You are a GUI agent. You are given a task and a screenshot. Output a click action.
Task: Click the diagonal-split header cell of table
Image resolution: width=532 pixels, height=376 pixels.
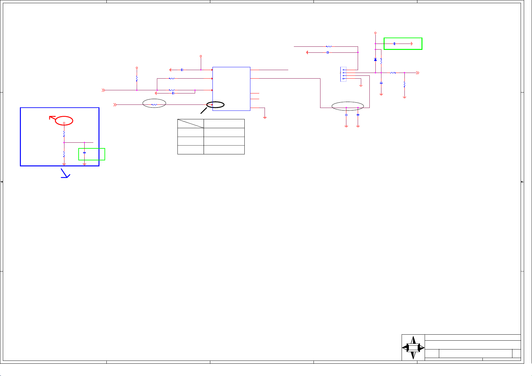point(190,123)
